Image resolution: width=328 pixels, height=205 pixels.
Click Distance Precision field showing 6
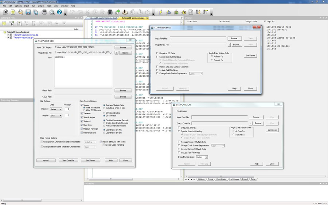tap(67, 109)
